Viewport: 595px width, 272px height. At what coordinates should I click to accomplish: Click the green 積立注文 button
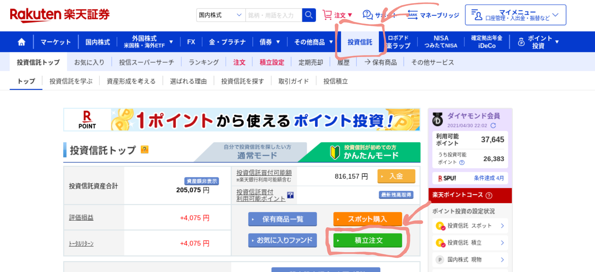368,241
